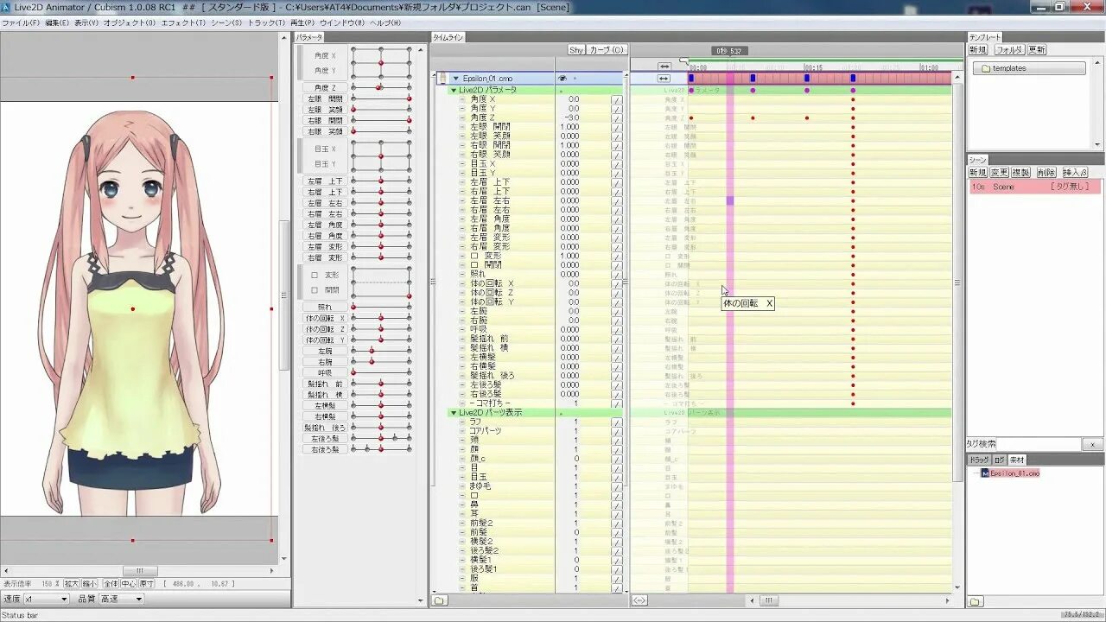Collapse the Epsilon_01.cmo track triangle
The height and width of the screenshot is (622, 1106).
455,79
